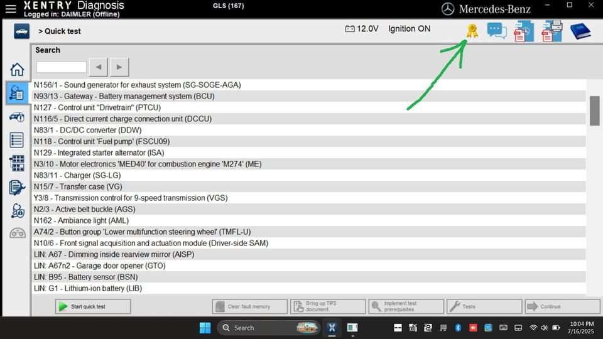Screen dimensions: 603x339
Task: Click the Tests button with wrench
Action: coord(484,306)
